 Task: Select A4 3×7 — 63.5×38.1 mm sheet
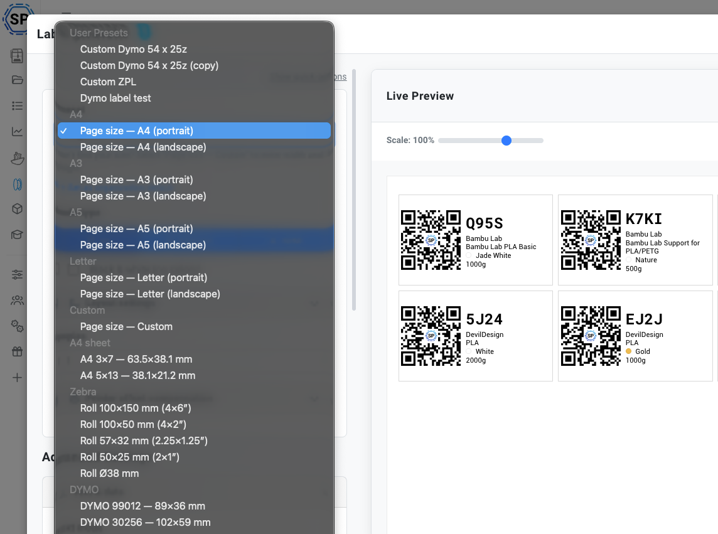coord(194,359)
